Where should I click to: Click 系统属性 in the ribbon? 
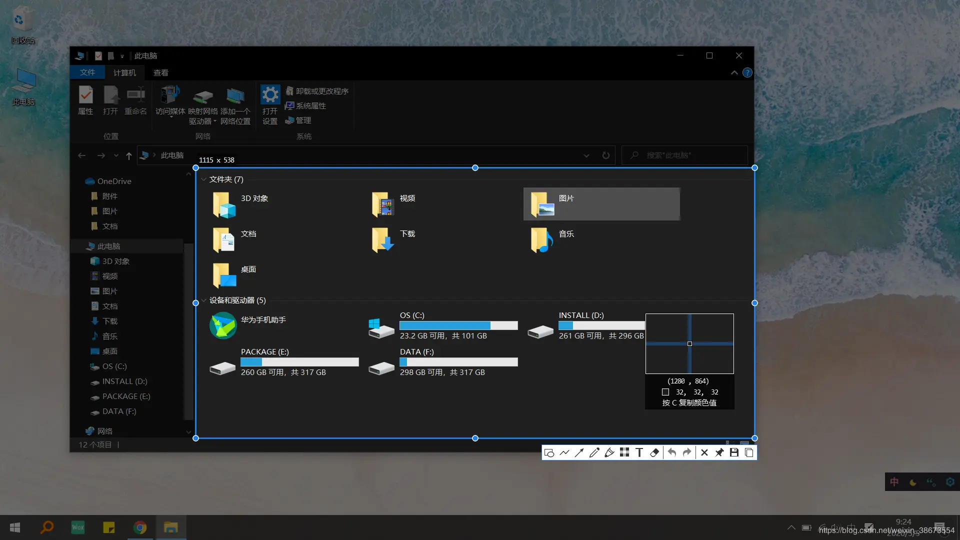(x=305, y=105)
